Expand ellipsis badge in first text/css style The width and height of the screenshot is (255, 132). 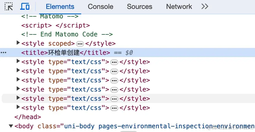pyautogui.click(x=114, y=62)
